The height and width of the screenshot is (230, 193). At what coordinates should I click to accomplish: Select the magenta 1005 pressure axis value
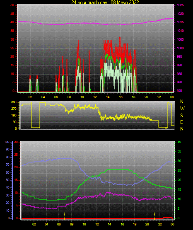(180, 39)
